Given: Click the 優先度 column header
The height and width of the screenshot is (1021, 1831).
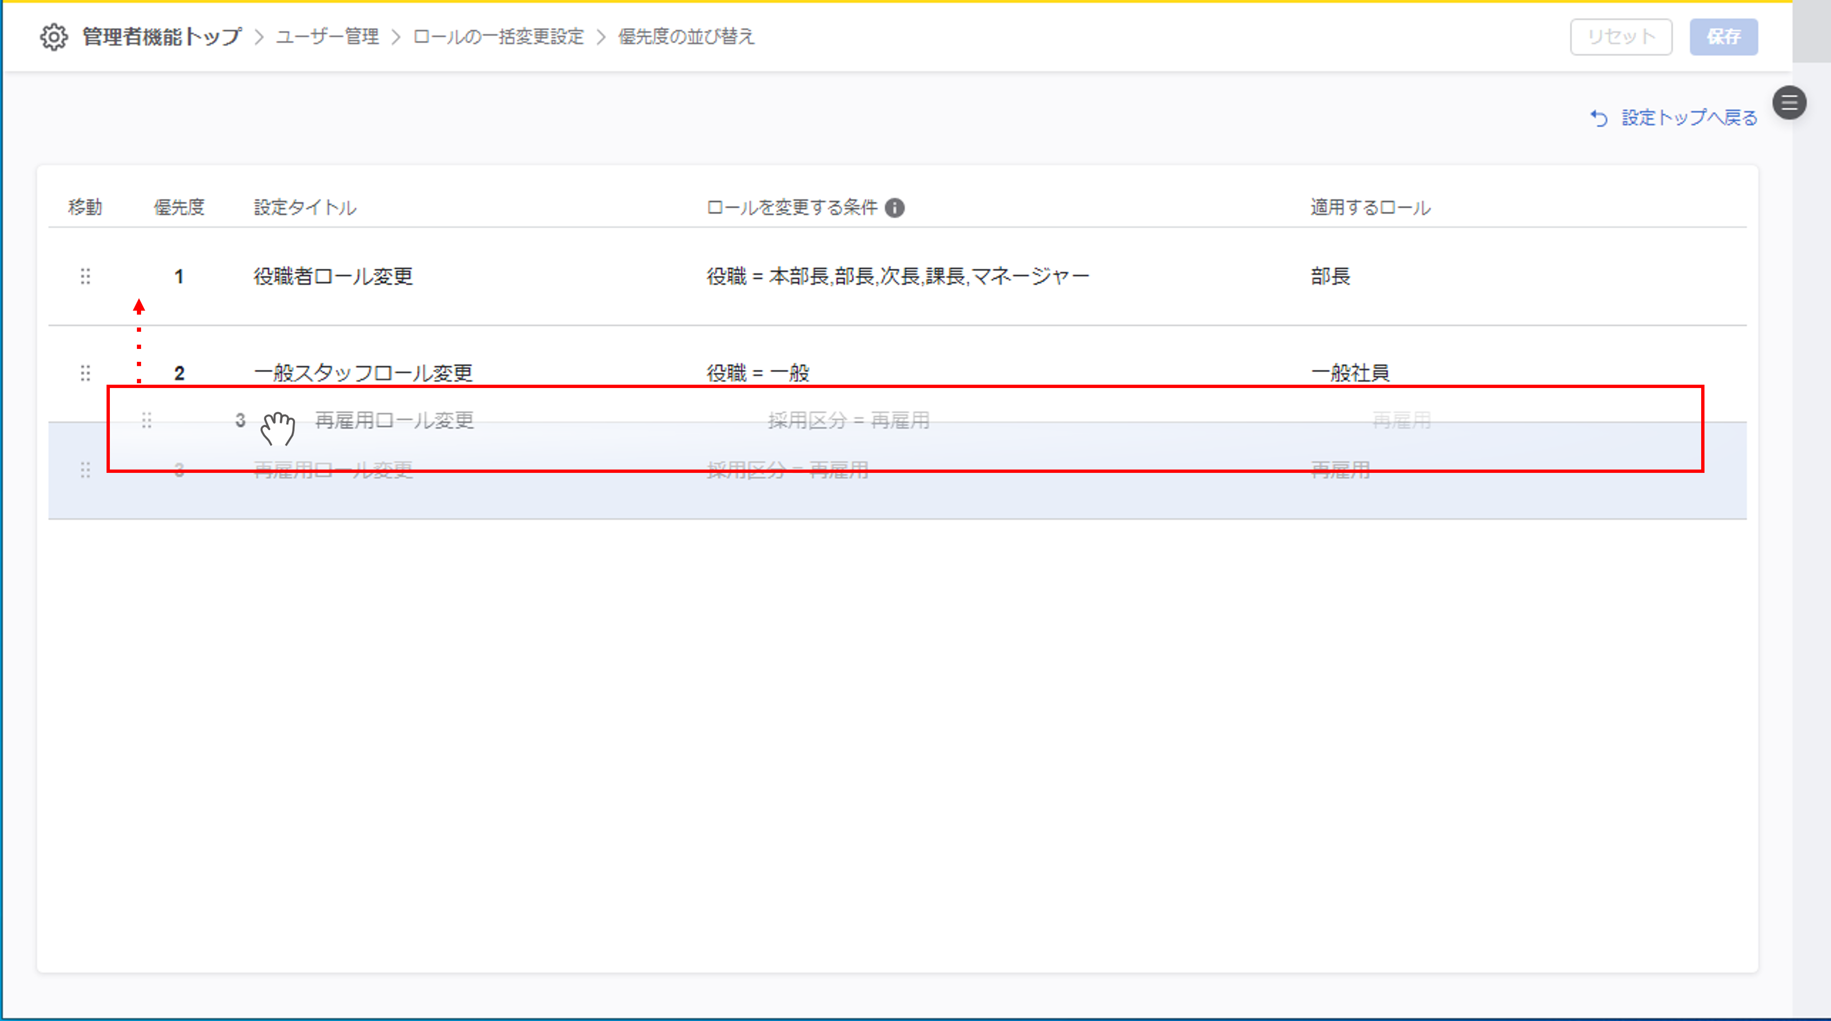Looking at the screenshot, I should (x=179, y=208).
